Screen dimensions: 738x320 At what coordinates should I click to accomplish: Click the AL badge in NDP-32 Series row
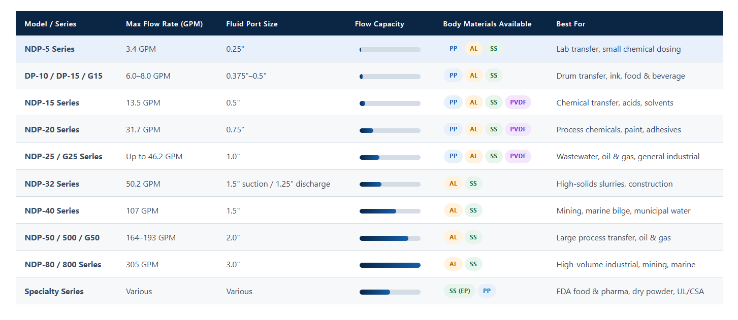[x=453, y=184]
